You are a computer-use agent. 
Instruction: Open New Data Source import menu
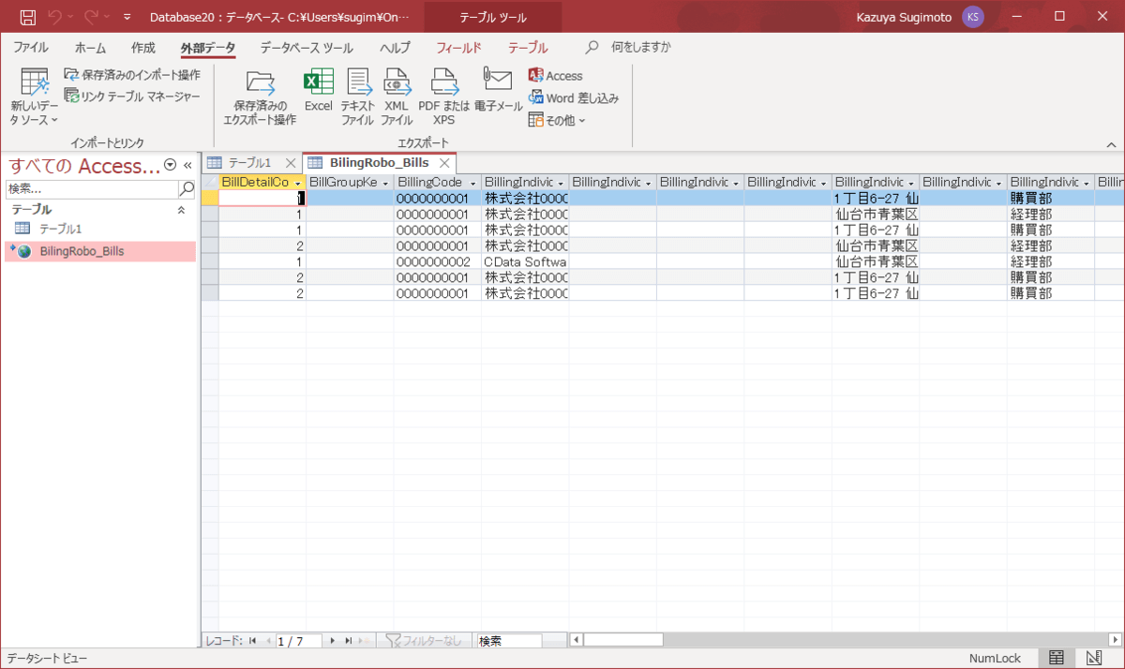(x=35, y=97)
